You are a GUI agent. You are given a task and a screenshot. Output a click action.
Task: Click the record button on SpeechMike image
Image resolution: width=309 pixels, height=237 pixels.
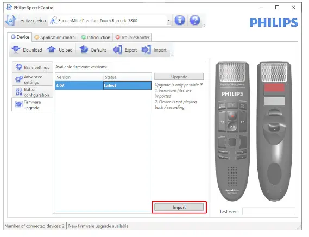[232, 116]
